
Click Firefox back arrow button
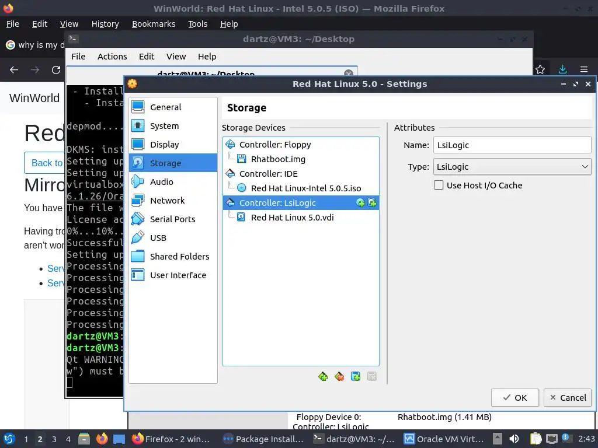point(14,70)
